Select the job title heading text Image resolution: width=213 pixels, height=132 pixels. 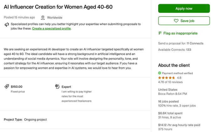tap(58, 7)
